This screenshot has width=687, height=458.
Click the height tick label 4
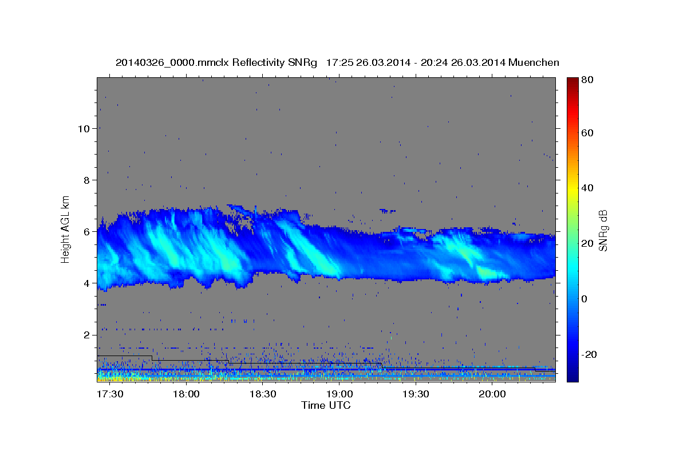click(x=86, y=283)
